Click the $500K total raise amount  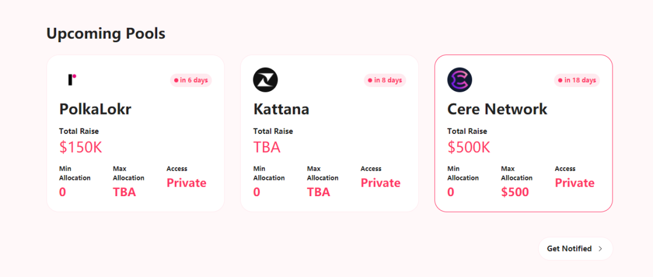tap(469, 147)
